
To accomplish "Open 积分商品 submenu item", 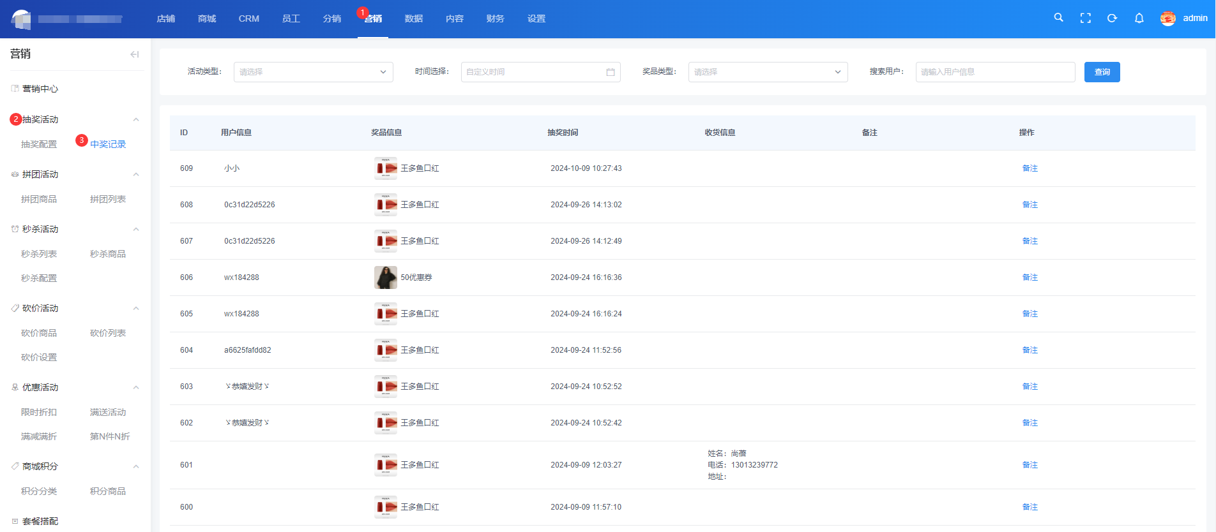I will coord(108,491).
